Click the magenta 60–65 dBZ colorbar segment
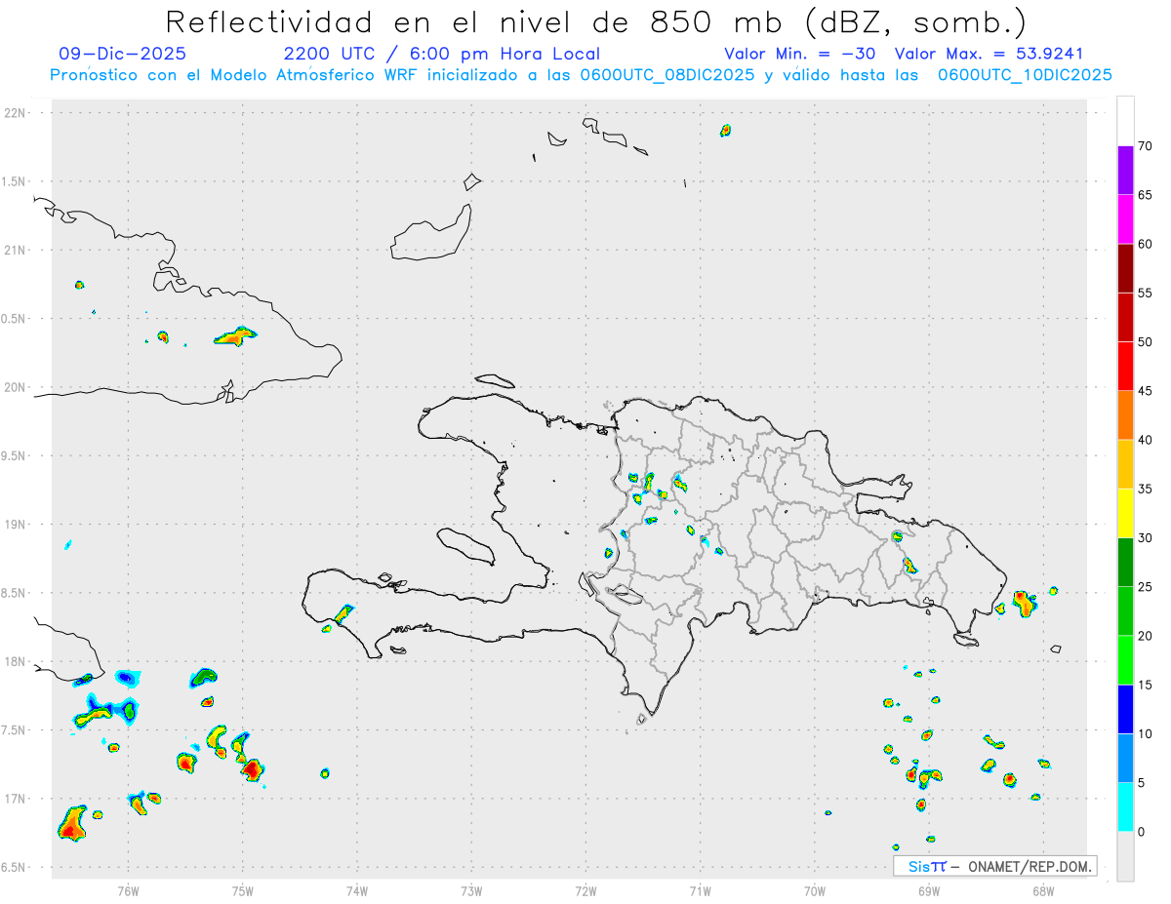Viewport: 1171px width, 904px height. (1125, 219)
